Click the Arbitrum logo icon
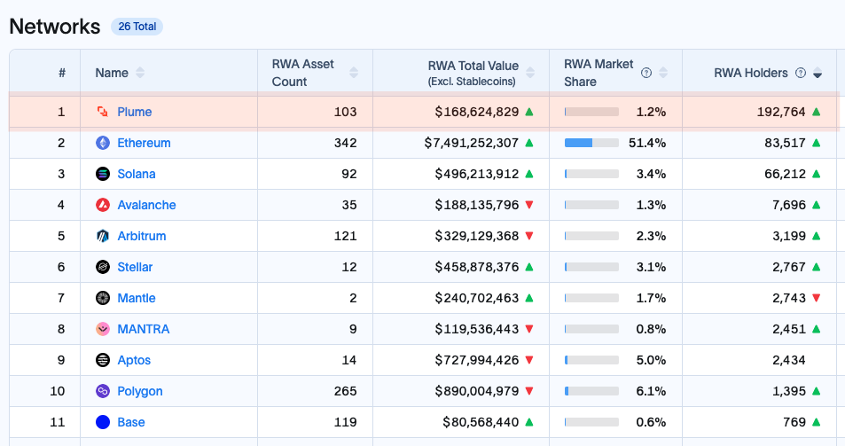Screen dimensions: 845x446 (x=102, y=236)
